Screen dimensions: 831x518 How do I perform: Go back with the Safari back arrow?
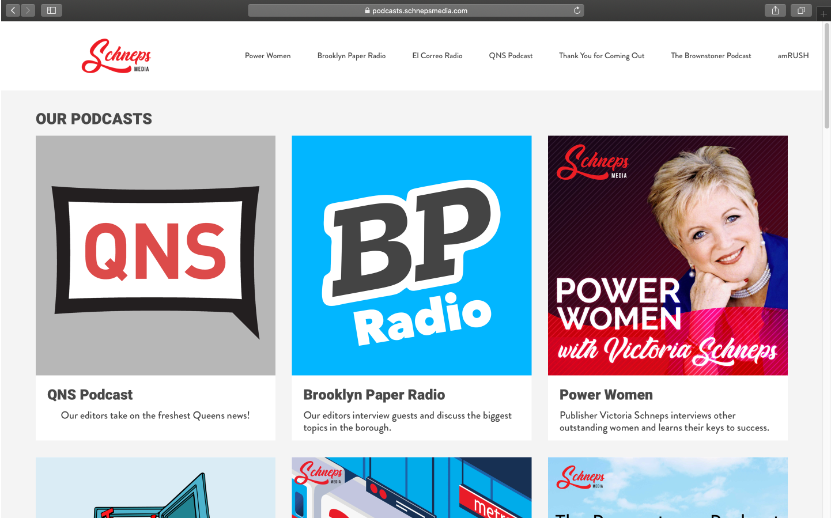coord(13,10)
